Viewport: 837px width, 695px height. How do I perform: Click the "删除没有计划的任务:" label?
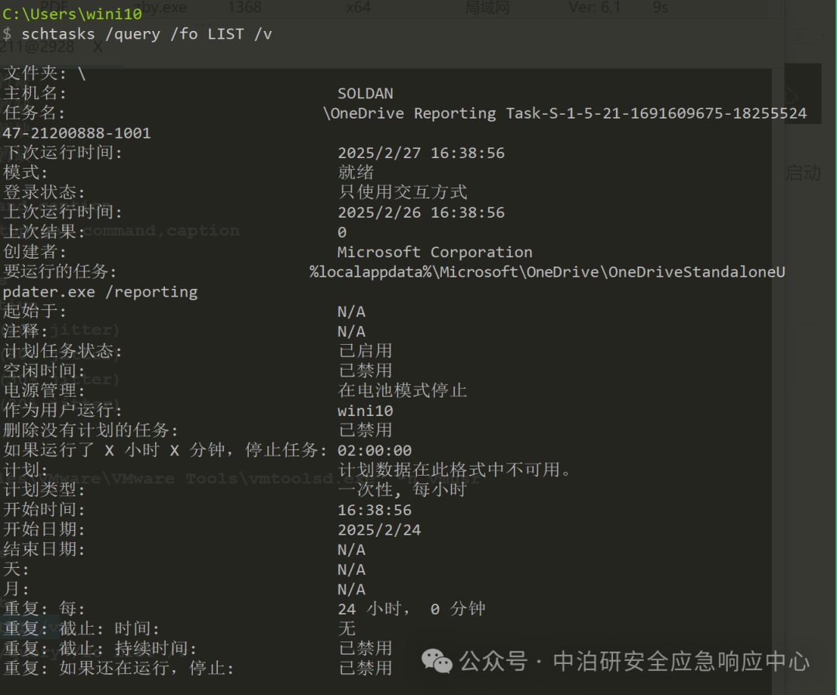pos(91,430)
